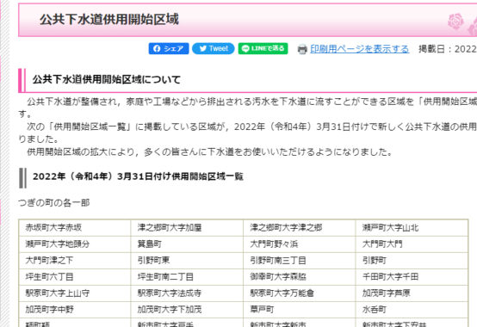Select table cell 引野町東

[187, 261]
